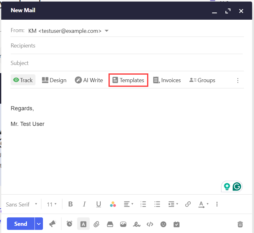Click the Drive insert icon
254x233 pixels.
[x=110, y=224]
